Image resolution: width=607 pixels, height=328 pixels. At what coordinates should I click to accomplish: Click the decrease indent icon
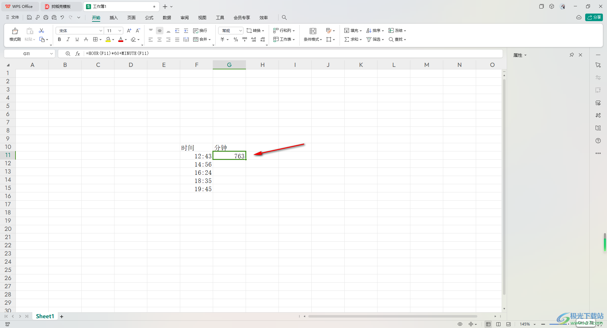177,31
